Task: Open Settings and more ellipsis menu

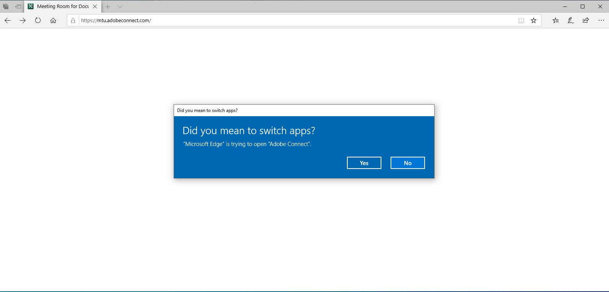Action: pyautogui.click(x=601, y=20)
